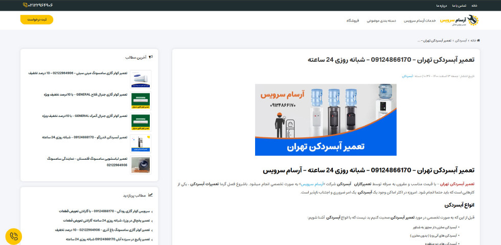
Task: Open popular post سرویس کولر گازی رودکی
Action: [x=104, y=211]
